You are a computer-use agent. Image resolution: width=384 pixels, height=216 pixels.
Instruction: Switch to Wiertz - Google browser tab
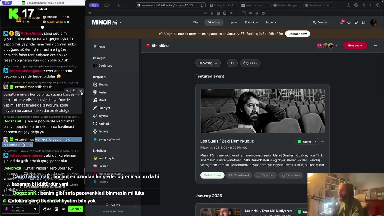coord(286,5)
